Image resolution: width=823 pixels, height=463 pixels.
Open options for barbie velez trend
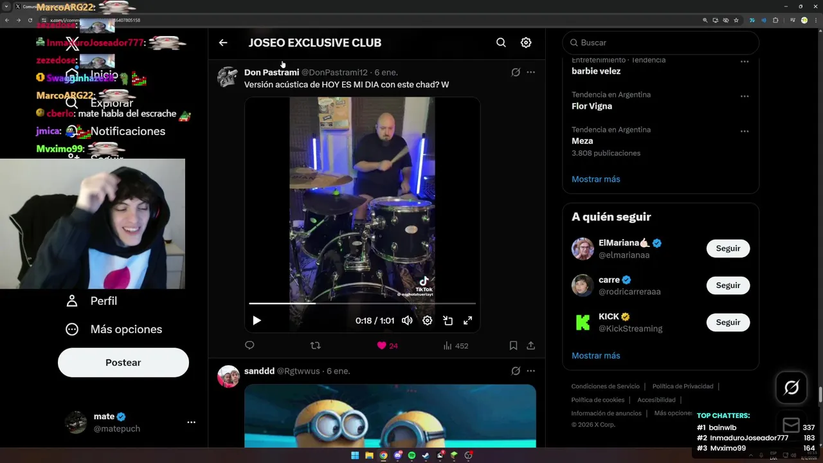pyautogui.click(x=745, y=62)
